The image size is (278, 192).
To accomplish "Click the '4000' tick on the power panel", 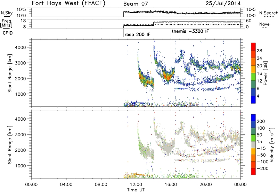I will pos(21,47).
